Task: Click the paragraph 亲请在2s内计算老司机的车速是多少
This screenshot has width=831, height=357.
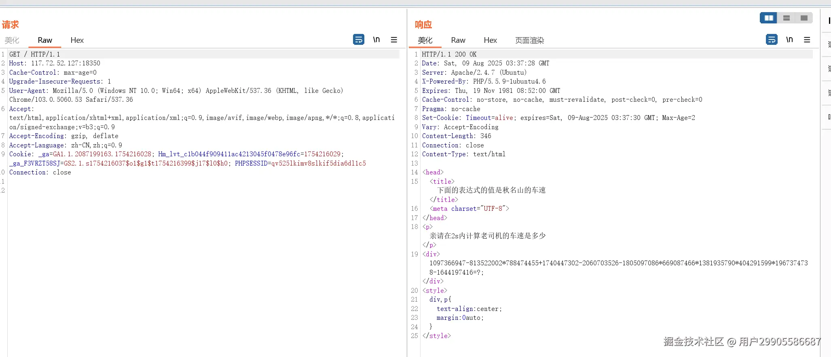Action: (488, 235)
